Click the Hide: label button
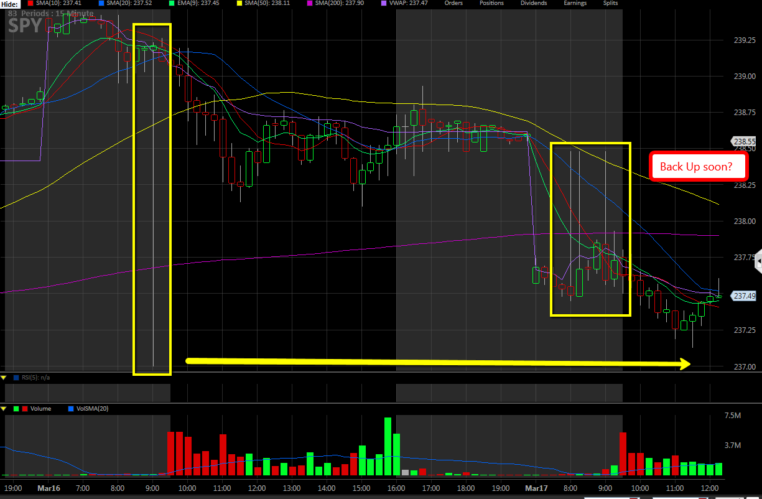This screenshot has width=762, height=499. pyautogui.click(x=9, y=3)
